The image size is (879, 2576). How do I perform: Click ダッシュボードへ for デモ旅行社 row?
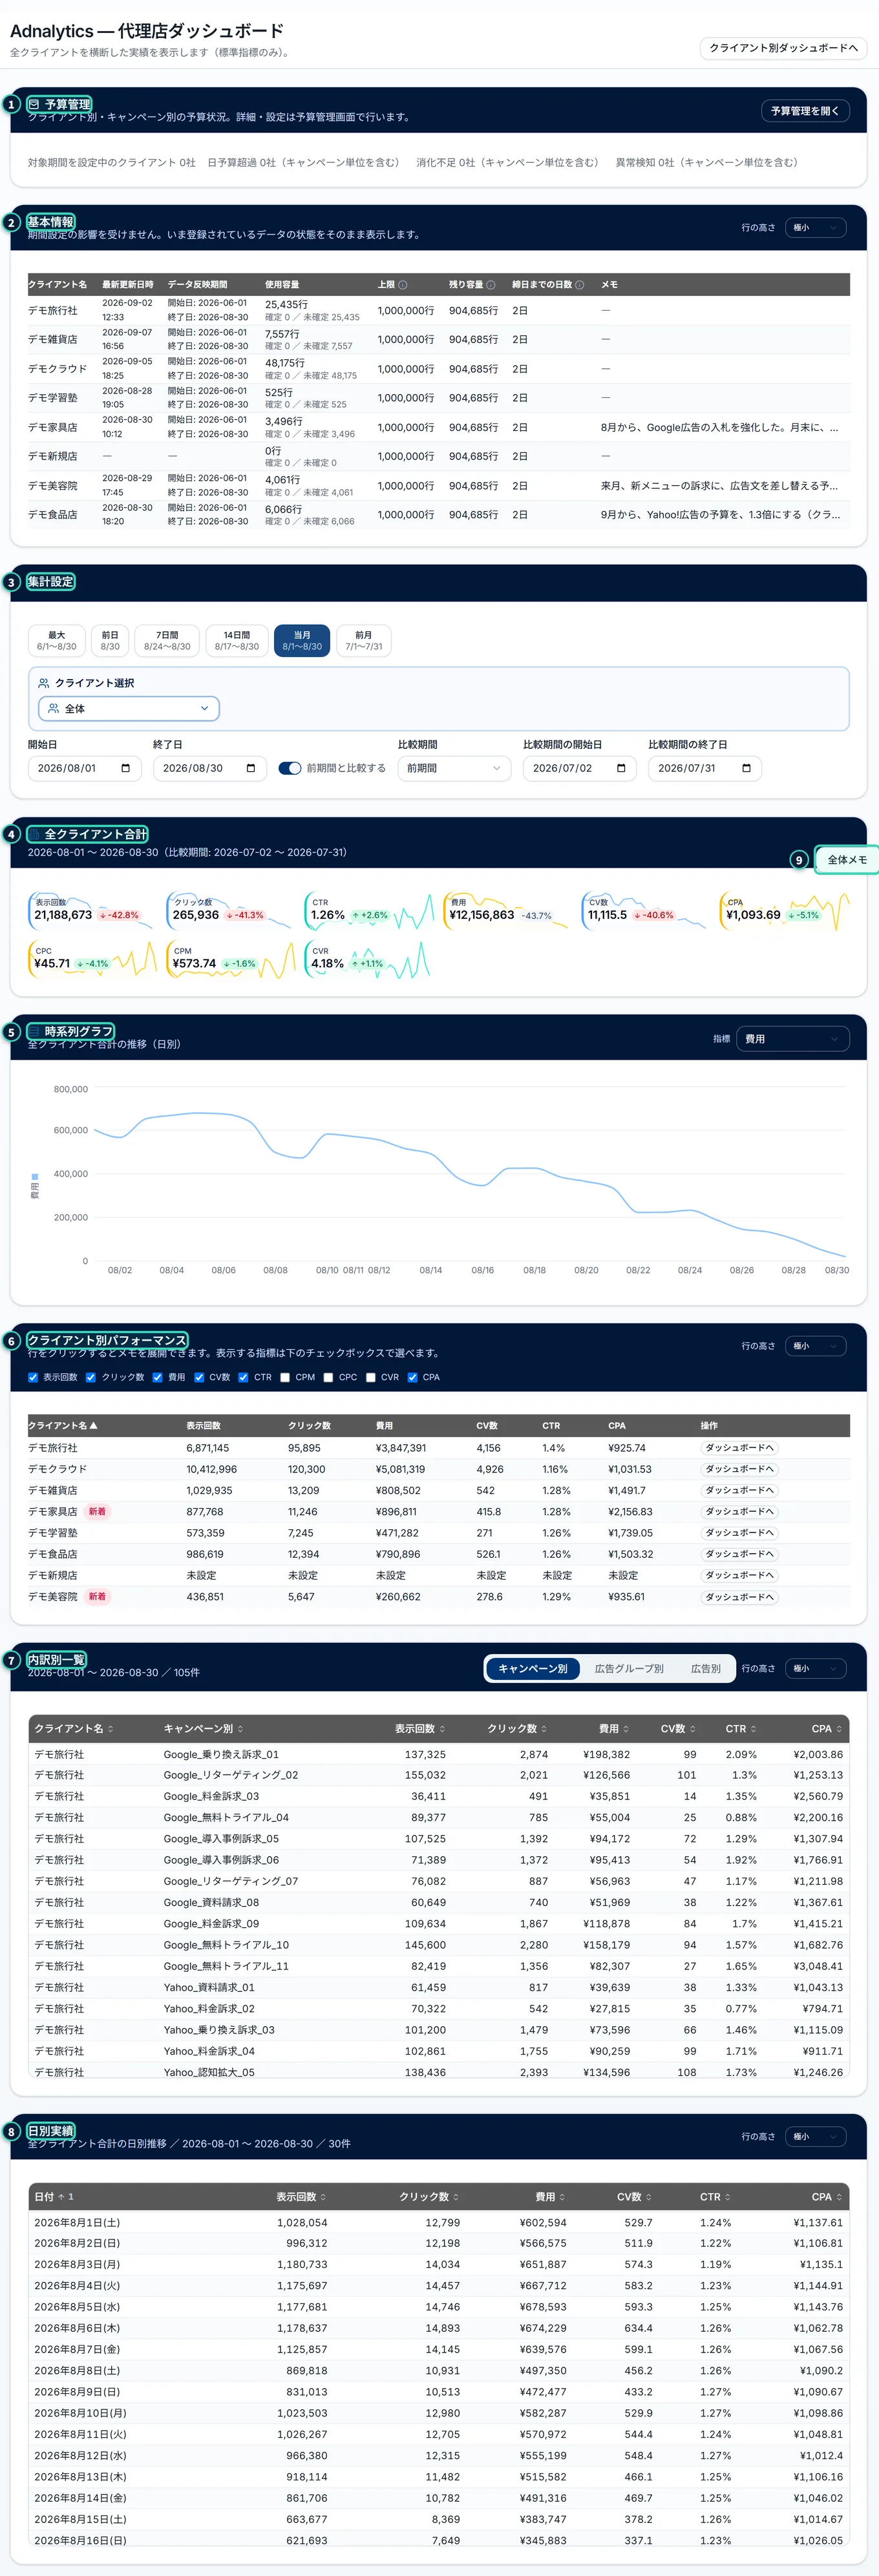(x=740, y=1448)
